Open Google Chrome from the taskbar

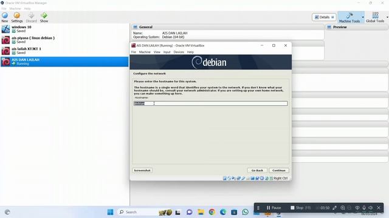pos(212,212)
